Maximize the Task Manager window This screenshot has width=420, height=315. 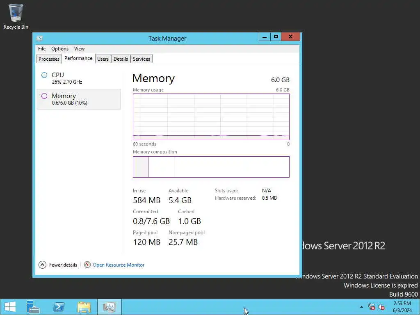pos(276,37)
